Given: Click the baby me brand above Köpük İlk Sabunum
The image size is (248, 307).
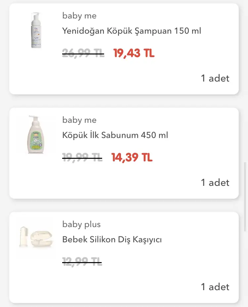Looking at the screenshot, I should 79,120.
